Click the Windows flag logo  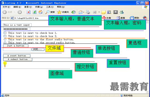point(146,7)
